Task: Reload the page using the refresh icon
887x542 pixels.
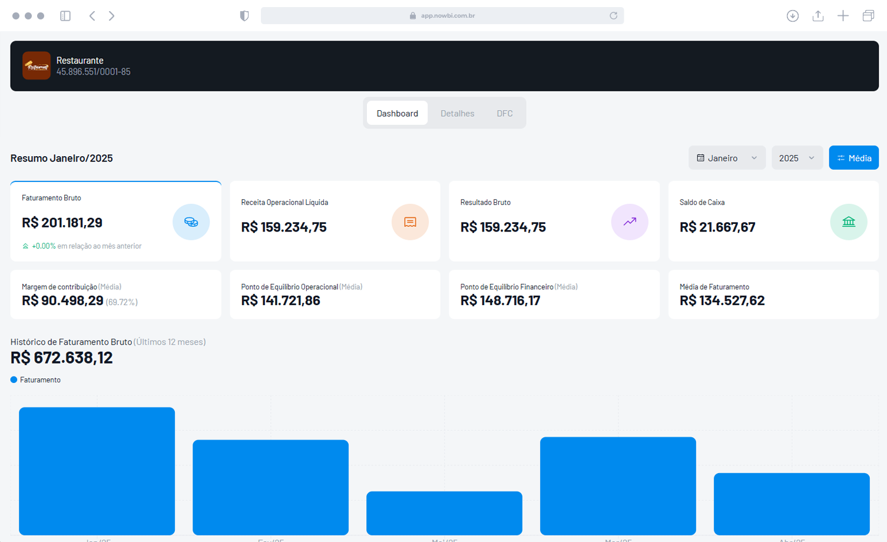Action: click(613, 16)
